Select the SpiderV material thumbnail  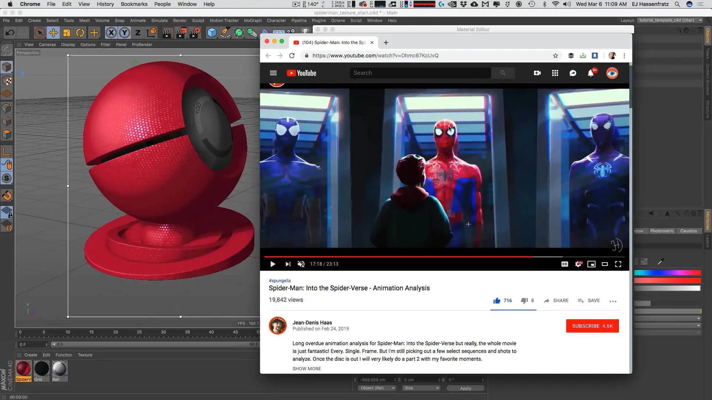coord(23,371)
